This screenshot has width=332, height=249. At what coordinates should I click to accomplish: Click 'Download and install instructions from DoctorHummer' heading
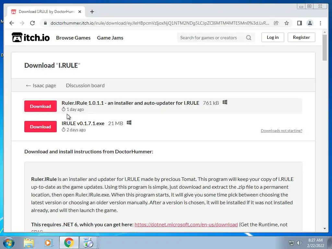point(89,152)
